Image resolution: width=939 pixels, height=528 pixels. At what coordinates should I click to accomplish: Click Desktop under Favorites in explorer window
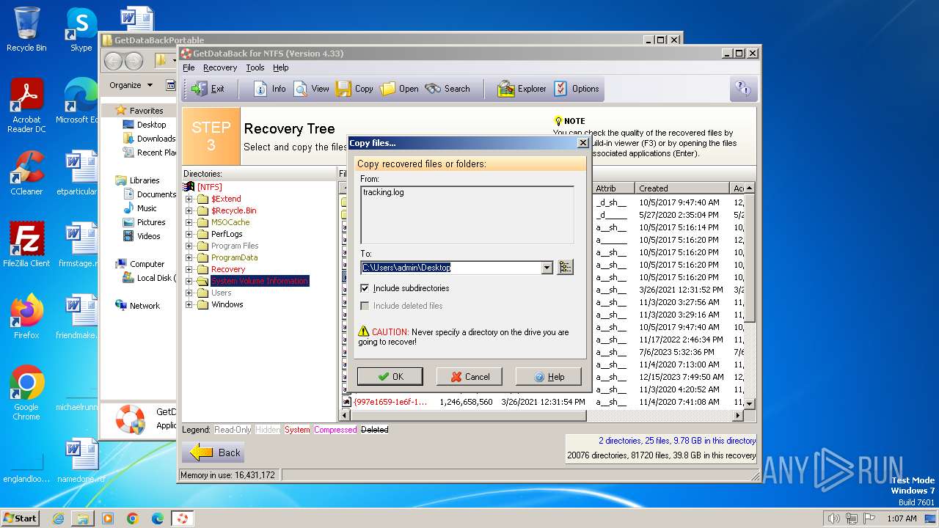pos(151,125)
